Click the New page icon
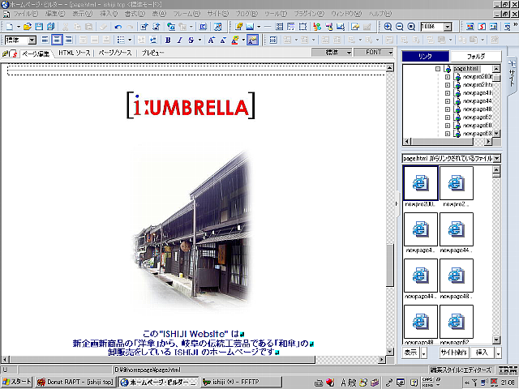 (10, 27)
